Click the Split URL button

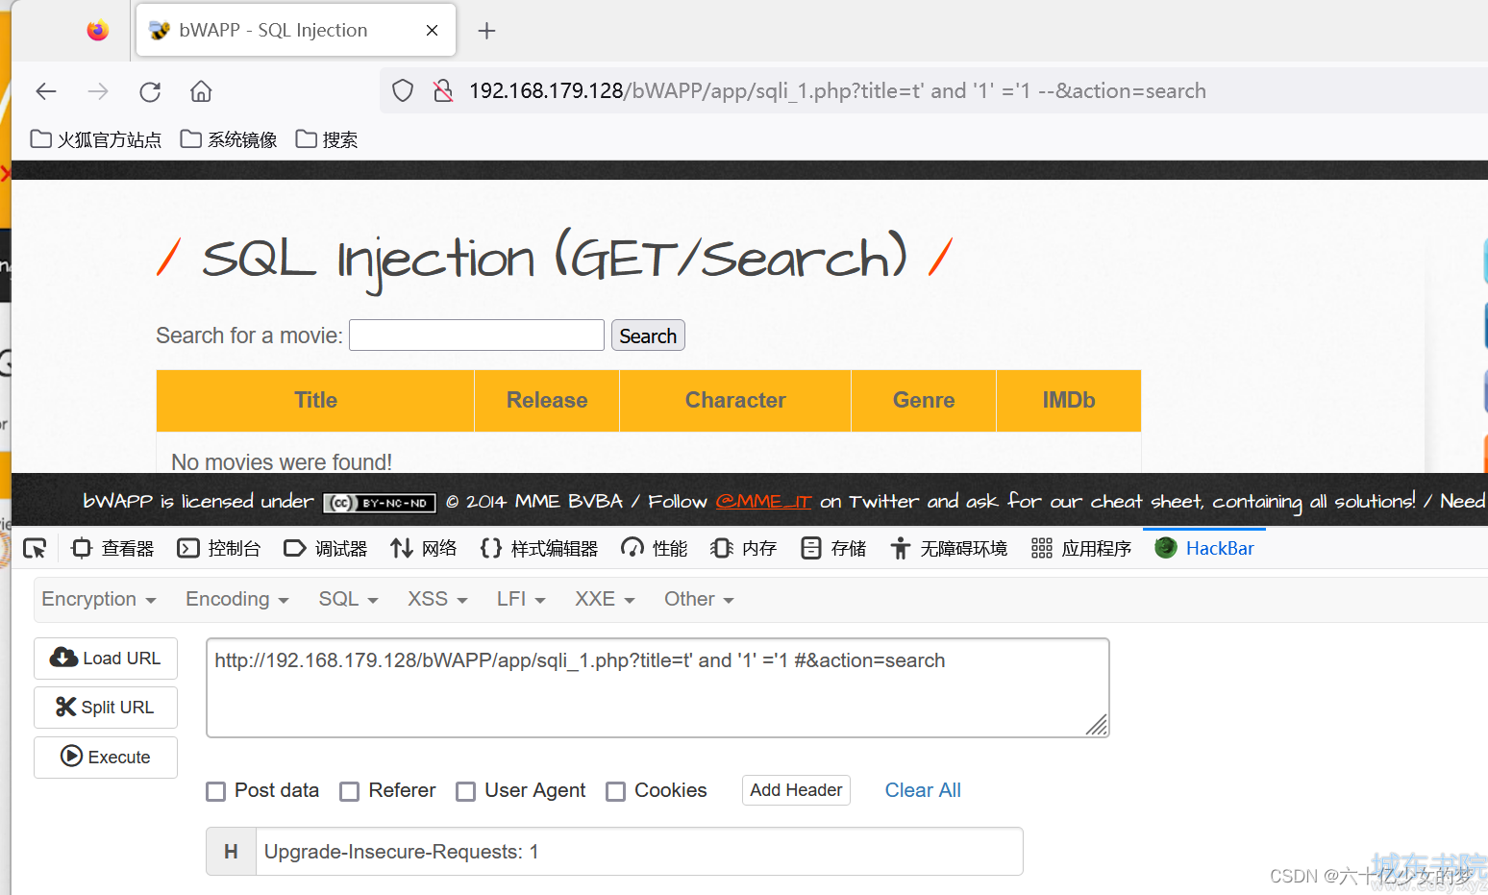pyautogui.click(x=106, y=708)
